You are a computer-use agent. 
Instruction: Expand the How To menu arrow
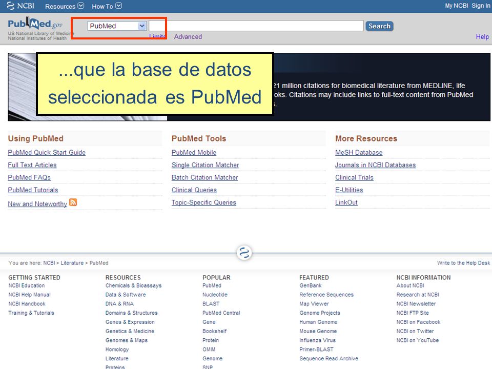coord(118,6)
